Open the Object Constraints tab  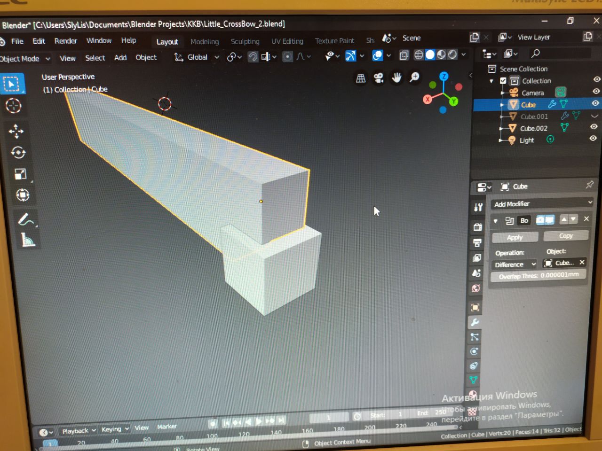click(x=474, y=365)
